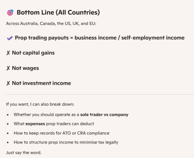Click the Not investment income text
This screenshot has width=194, height=158.
42,83
